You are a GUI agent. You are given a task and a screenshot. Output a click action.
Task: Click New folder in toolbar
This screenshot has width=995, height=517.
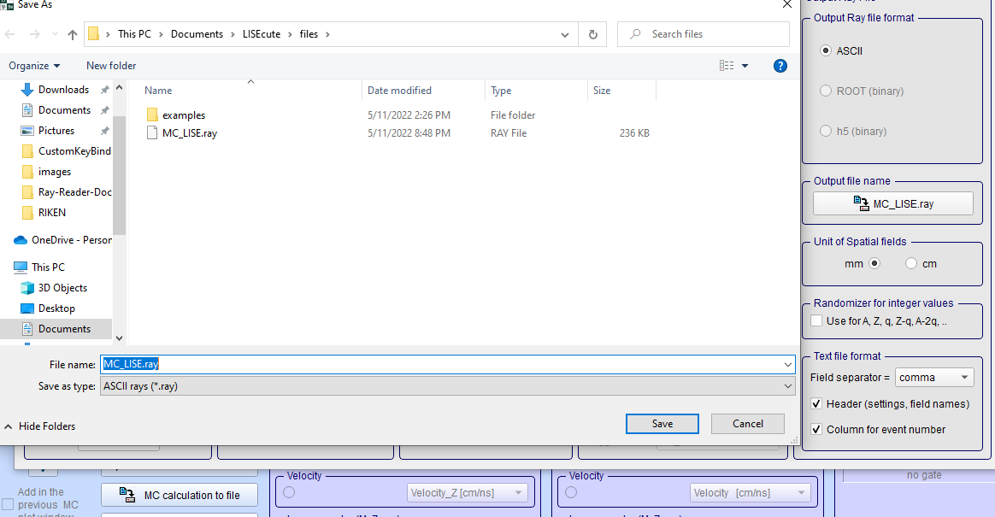point(111,66)
